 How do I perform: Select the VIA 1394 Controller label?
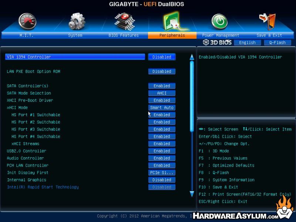[x=29, y=57]
